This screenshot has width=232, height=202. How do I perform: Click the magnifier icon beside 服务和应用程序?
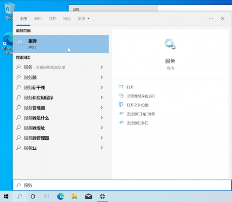point(18,97)
